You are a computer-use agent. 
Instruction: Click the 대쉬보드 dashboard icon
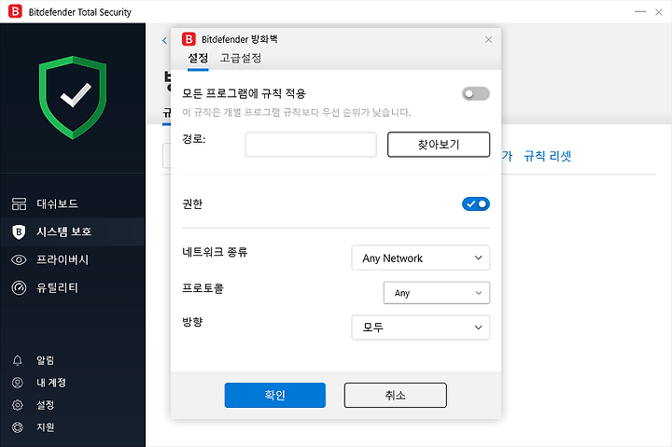pos(19,204)
